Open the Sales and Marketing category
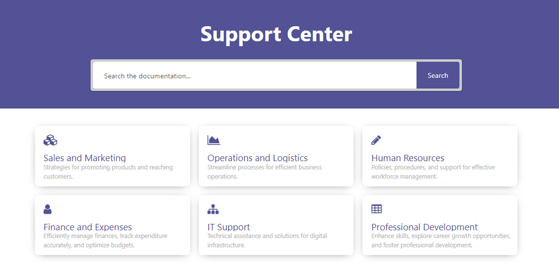The width and height of the screenshot is (559, 272). coord(85,158)
